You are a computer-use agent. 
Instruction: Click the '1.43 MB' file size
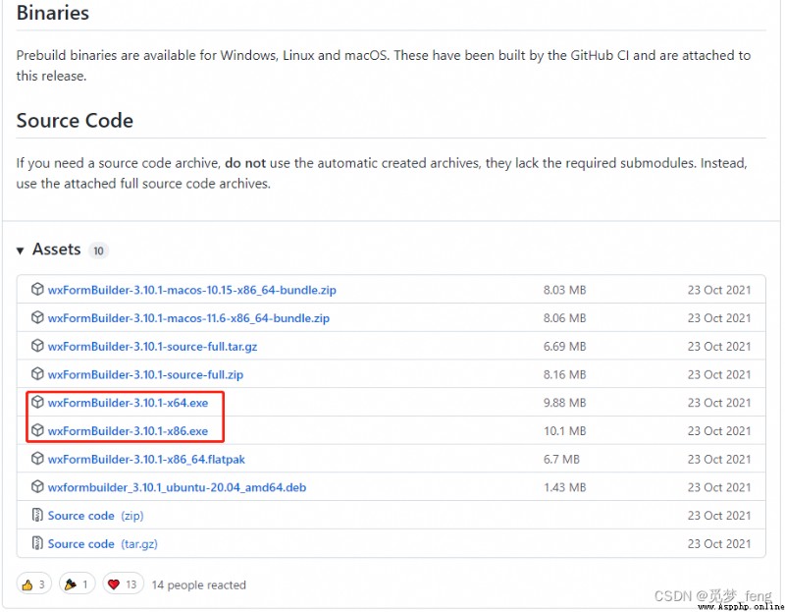point(565,487)
